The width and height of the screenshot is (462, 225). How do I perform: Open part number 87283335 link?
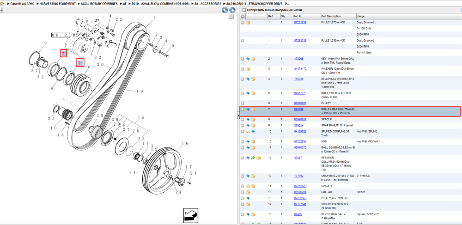300,41
